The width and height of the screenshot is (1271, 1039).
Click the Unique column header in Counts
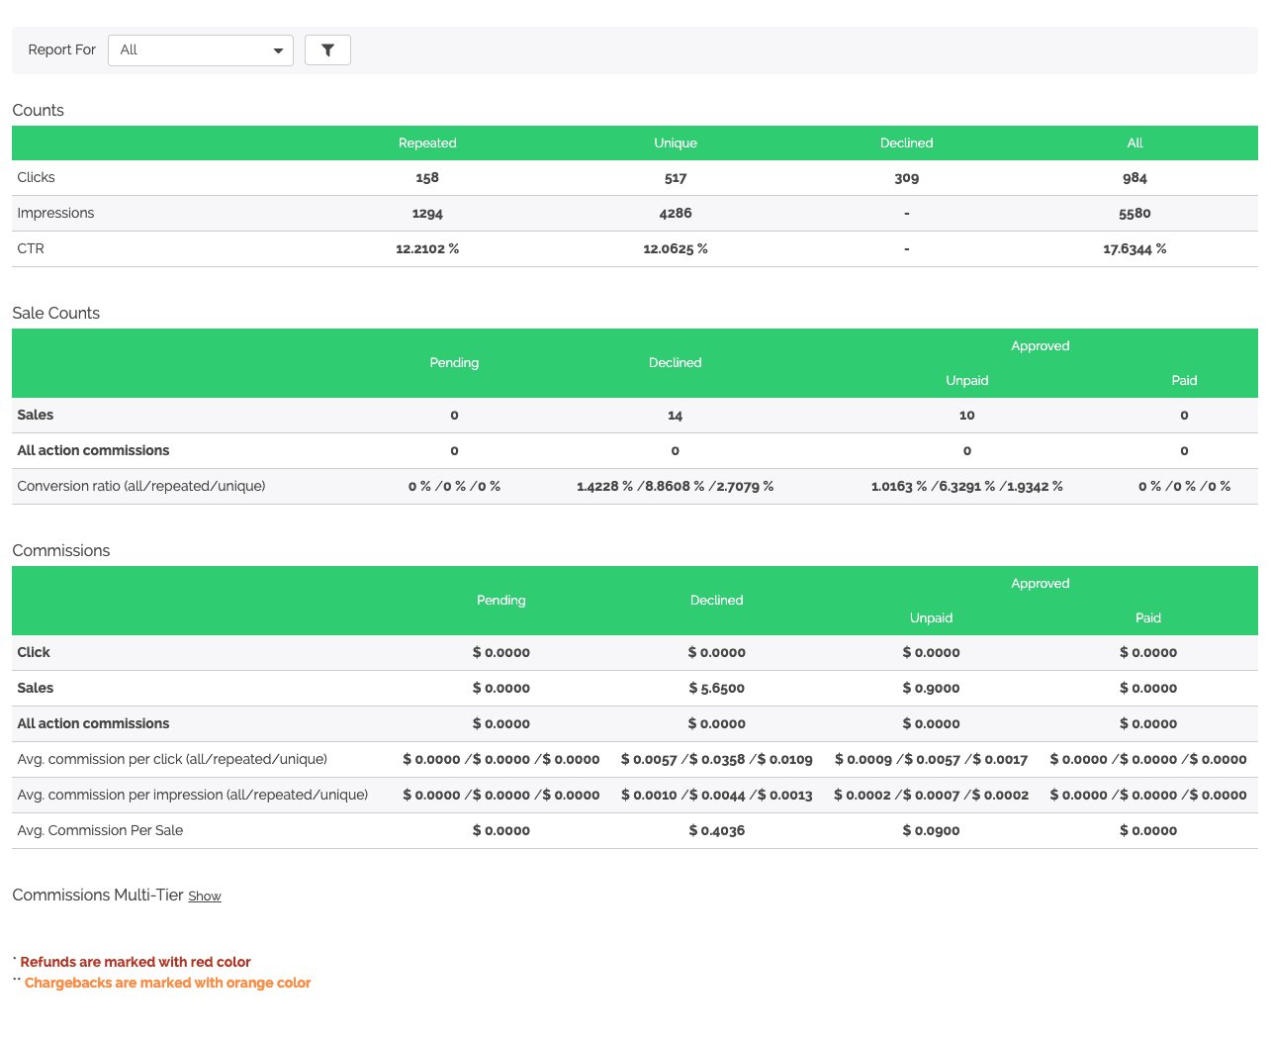(676, 143)
